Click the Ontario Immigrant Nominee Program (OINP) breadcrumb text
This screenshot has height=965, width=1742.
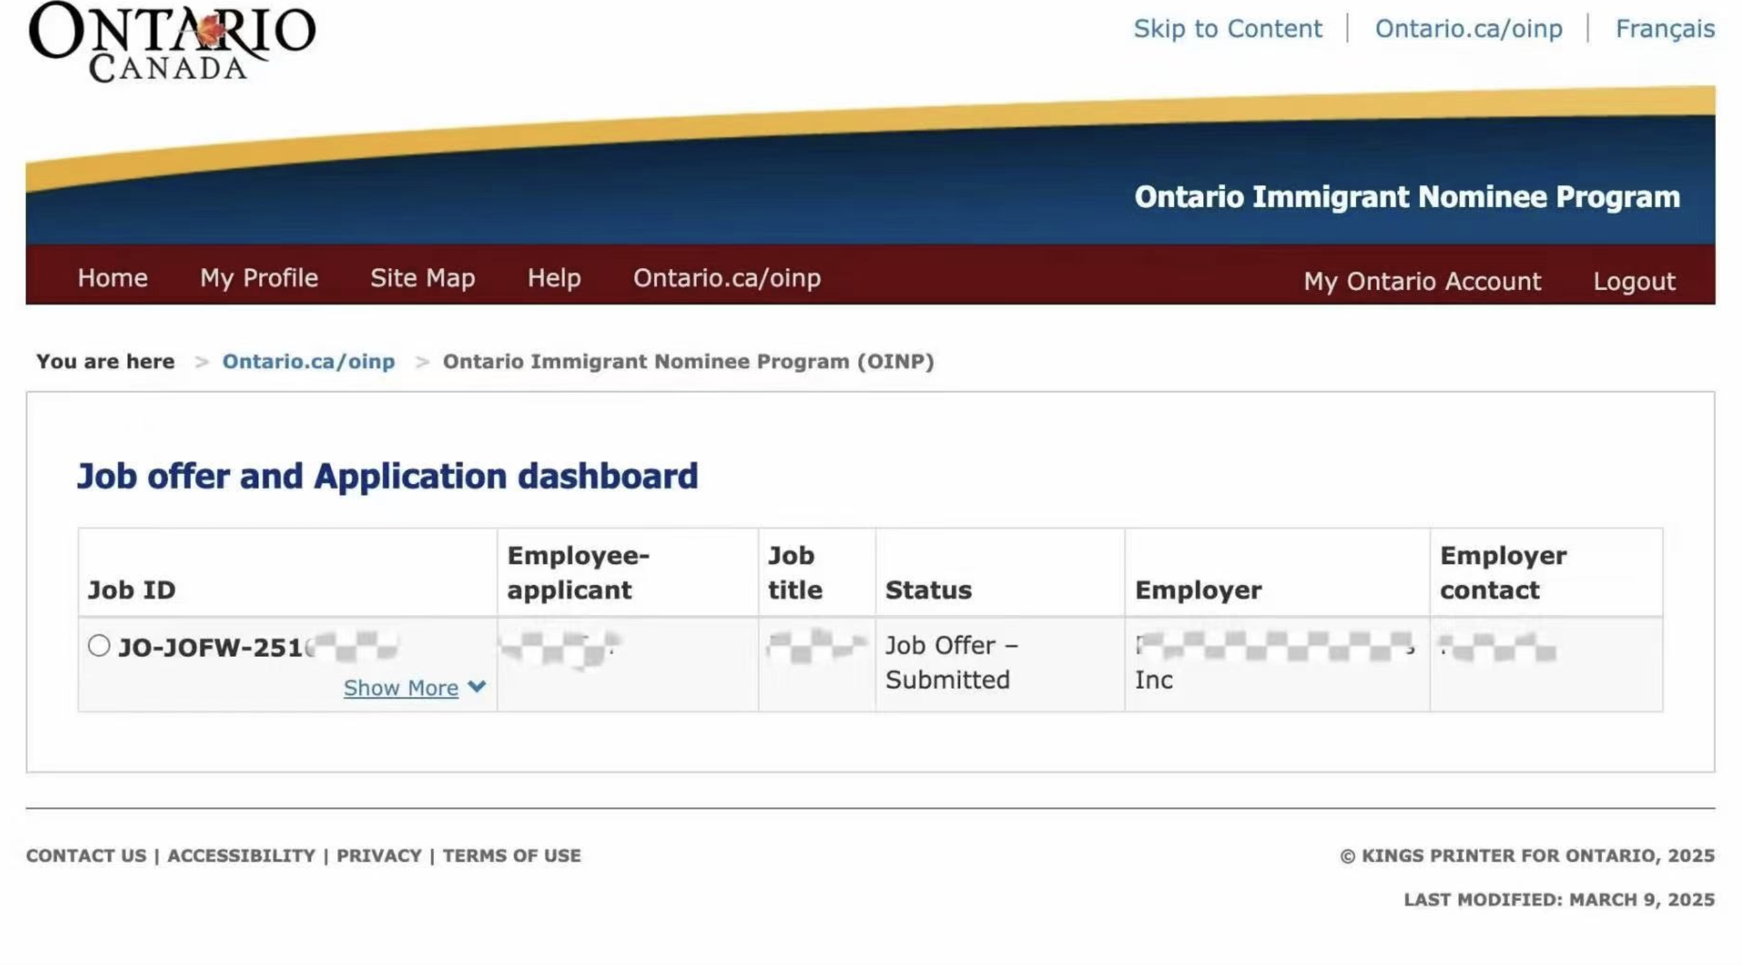(x=688, y=362)
